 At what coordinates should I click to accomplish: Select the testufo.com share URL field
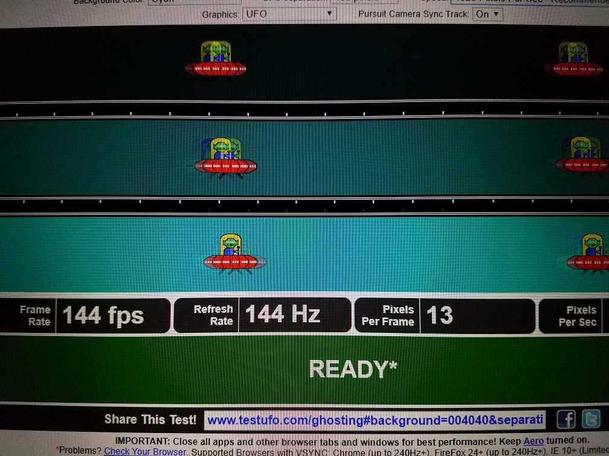[375, 420]
